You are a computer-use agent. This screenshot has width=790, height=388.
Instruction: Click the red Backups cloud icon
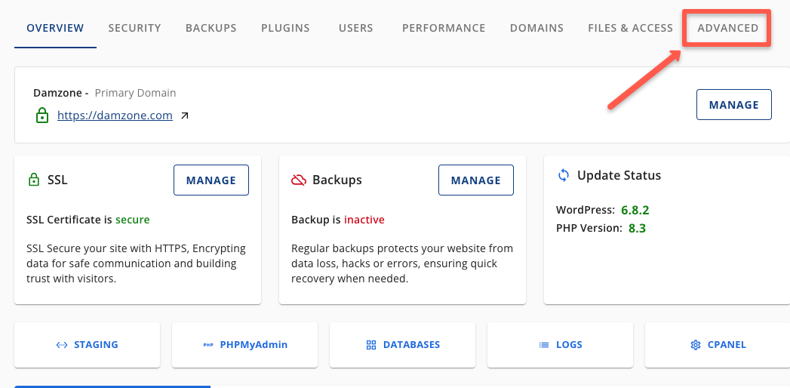pyautogui.click(x=299, y=180)
